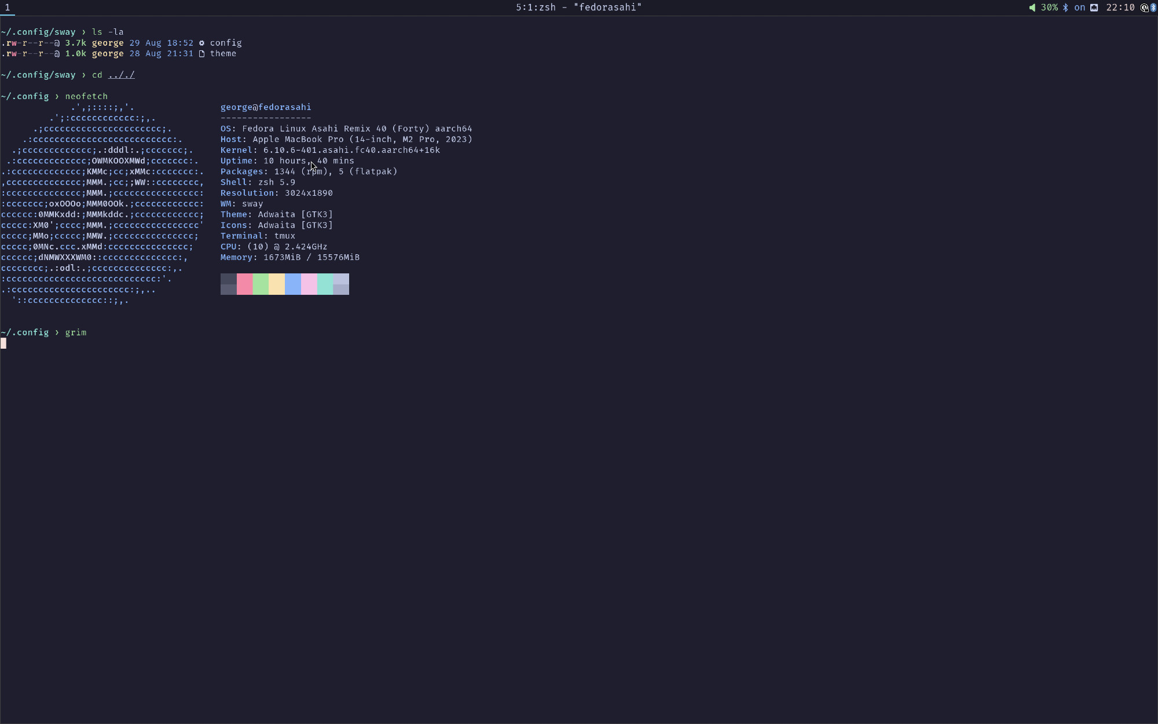Click the lavender gray neofetch color block
1158x724 pixels.
coord(341,284)
